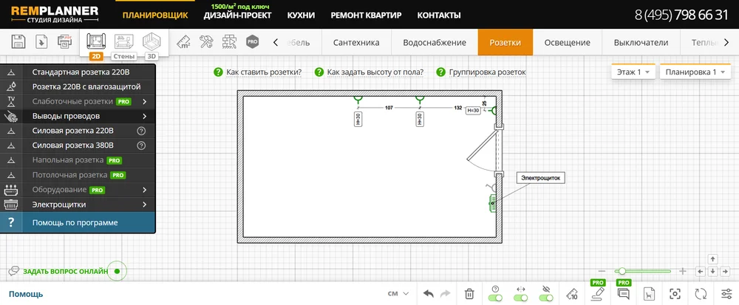739x305 pixels.
Task: Click the rotate/refresh arrows icon
Action: (701, 293)
